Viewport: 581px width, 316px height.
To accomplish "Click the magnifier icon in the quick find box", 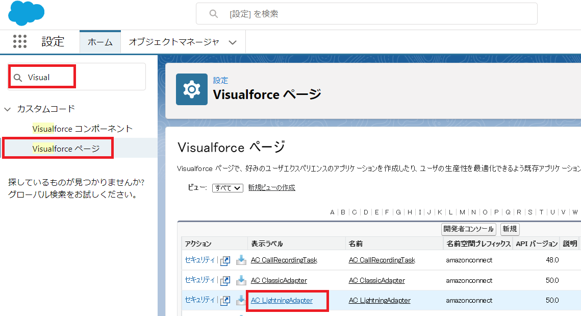I will pyautogui.click(x=18, y=78).
